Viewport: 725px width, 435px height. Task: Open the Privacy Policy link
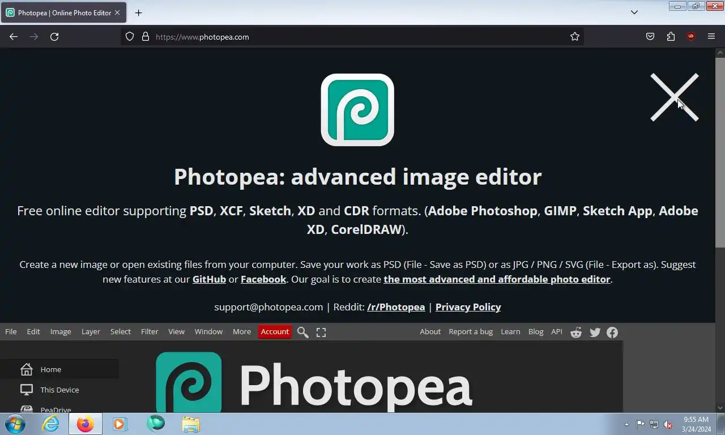click(x=468, y=307)
